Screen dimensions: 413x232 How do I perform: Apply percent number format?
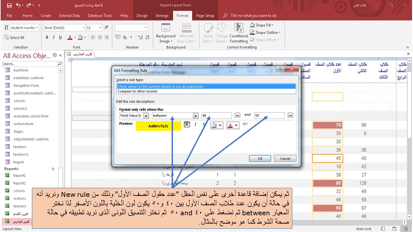click(125, 38)
